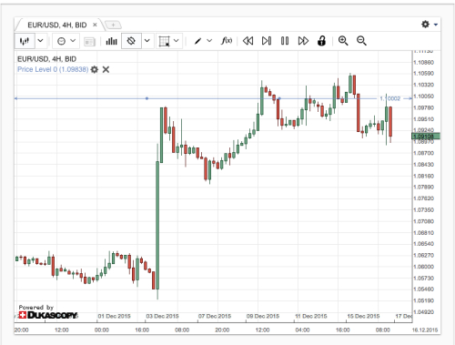Toggle the grid display icon

pyautogui.click(x=164, y=41)
